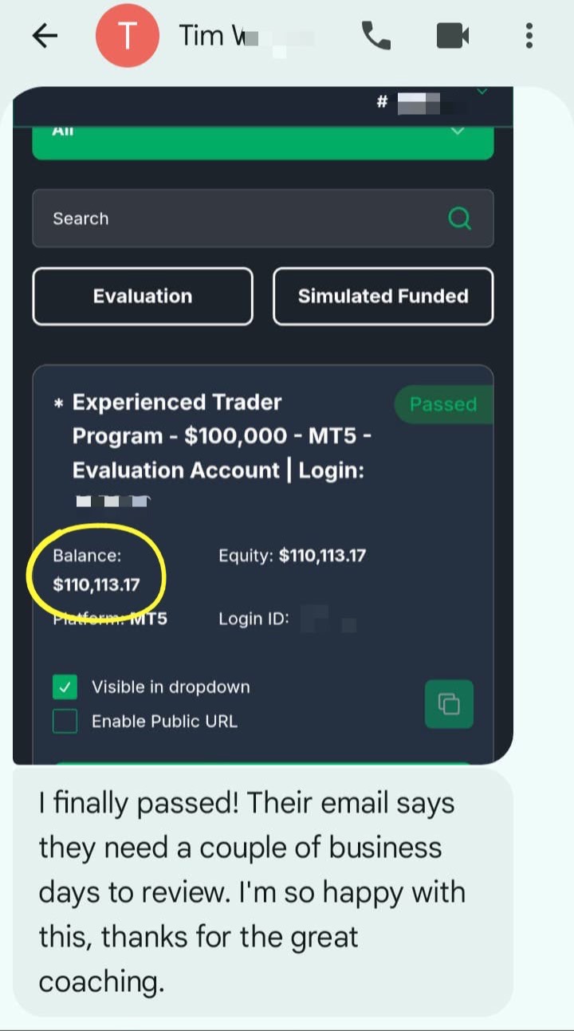Tap the back arrow icon
This screenshot has width=574, height=1031.
(45, 36)
